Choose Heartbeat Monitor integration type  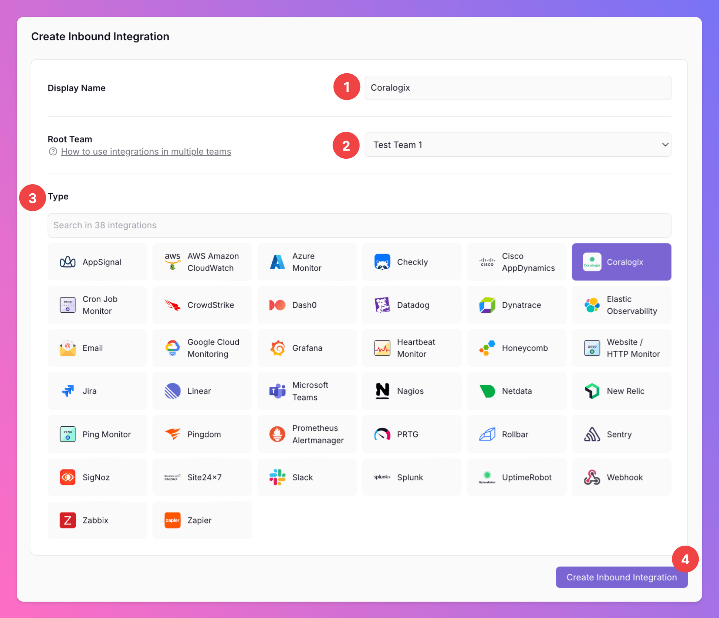[412, 348]
